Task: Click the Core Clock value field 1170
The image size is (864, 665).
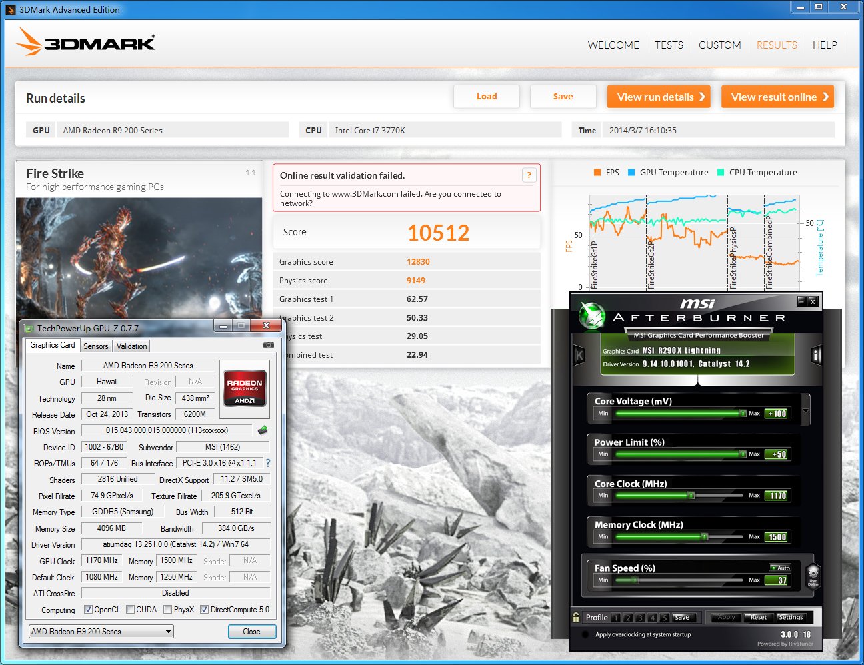Action: click(777, 496)
